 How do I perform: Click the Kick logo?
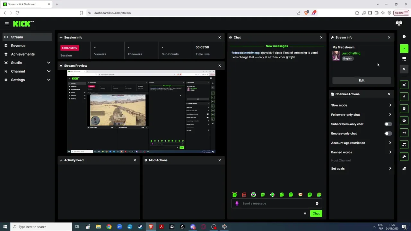23,24
